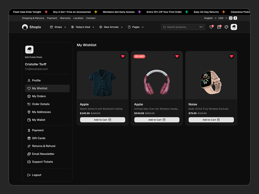Open Support Tickets

[47, 162]
